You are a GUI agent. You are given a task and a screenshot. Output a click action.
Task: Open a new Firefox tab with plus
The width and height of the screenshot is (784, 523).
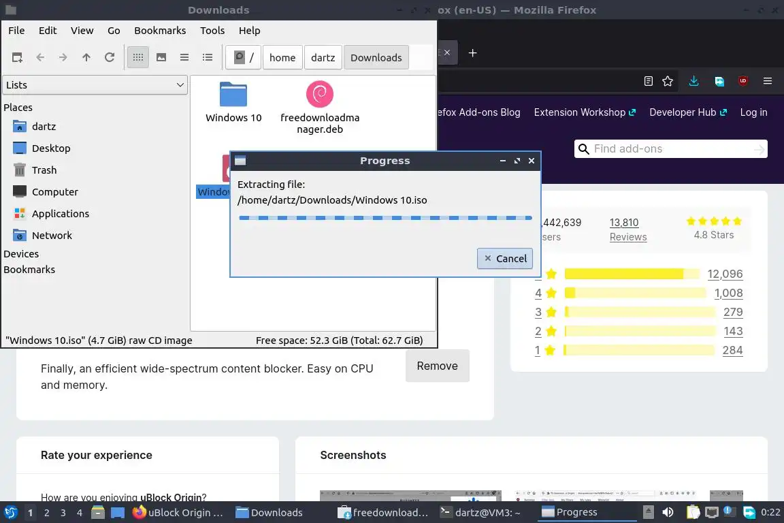pos(472,53)
